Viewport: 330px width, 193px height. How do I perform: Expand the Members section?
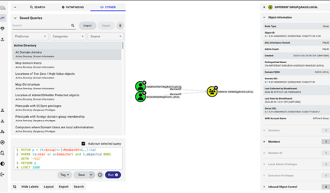coord(264,142)
